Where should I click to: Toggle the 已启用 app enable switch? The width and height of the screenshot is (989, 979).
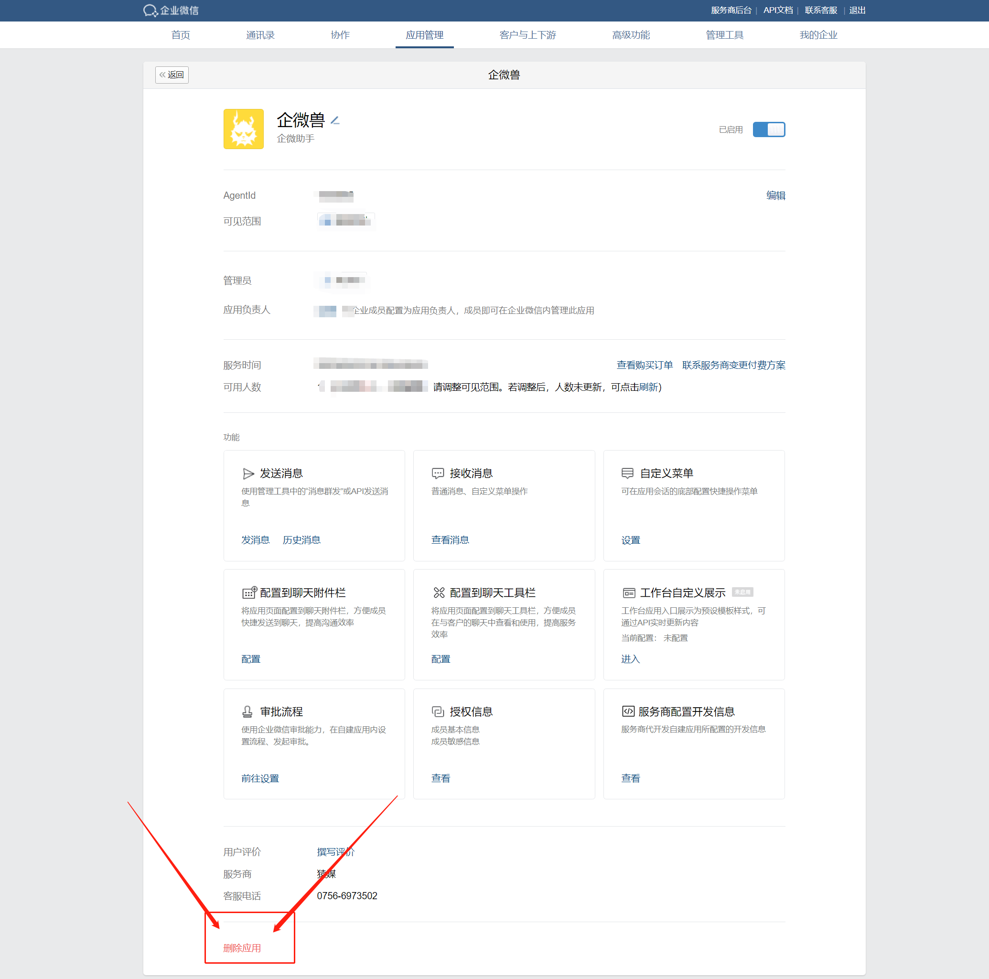click(x=768, y=129)
